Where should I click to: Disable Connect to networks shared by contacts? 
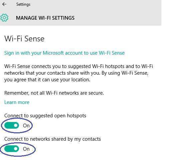[x=12, y=149]
